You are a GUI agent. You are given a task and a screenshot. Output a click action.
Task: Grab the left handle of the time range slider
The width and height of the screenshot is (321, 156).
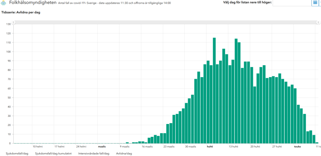(x=13, y=22)
